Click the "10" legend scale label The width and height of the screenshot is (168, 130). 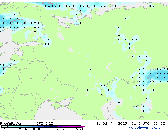pyautogui.click(x=33, y=129)
